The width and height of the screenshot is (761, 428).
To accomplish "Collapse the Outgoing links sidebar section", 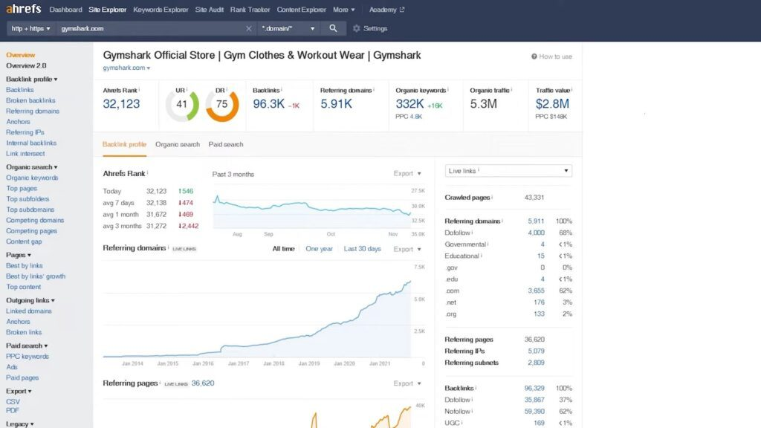I will (30, 300).
